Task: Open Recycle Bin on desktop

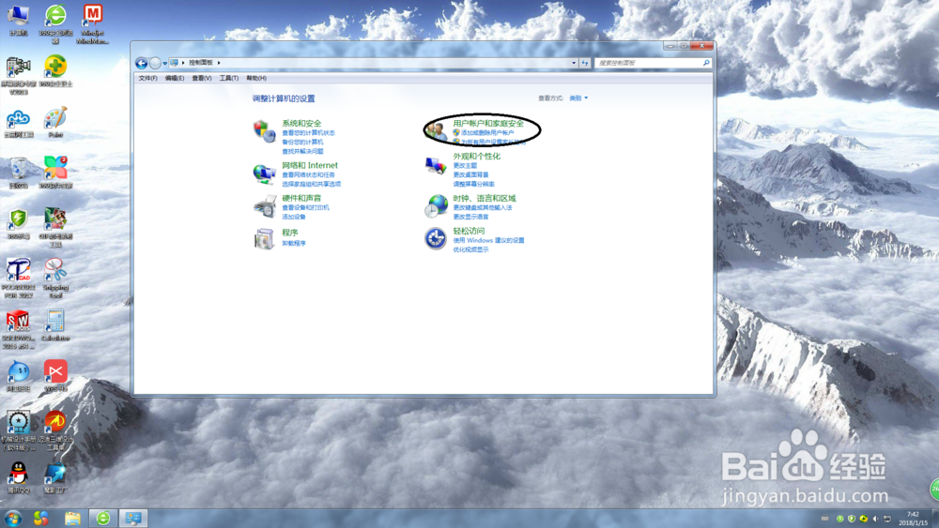Action: (x=19, y=173)
